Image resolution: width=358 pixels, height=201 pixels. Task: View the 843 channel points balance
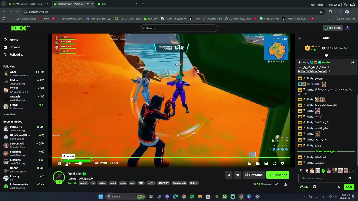(304, 187)
